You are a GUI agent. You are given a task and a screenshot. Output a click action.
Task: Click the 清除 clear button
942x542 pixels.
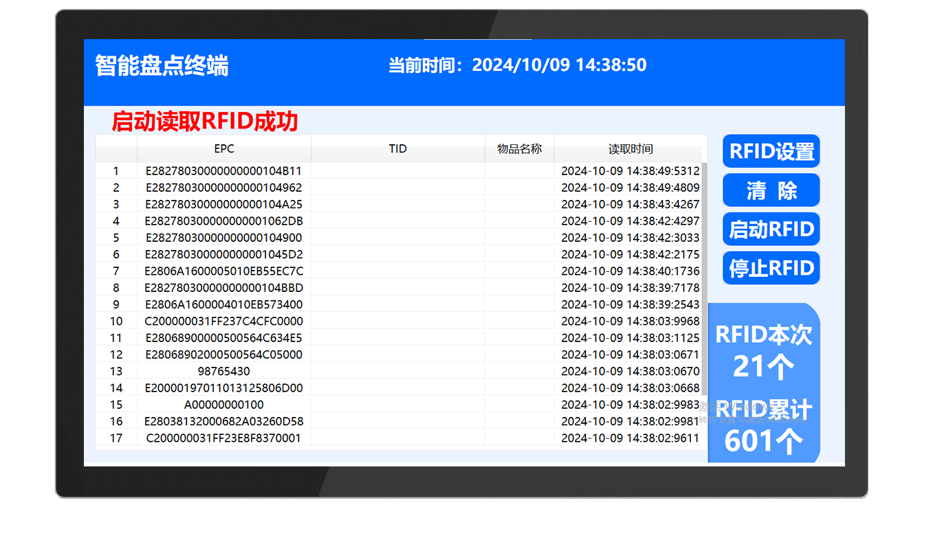[x=771, y=190]
